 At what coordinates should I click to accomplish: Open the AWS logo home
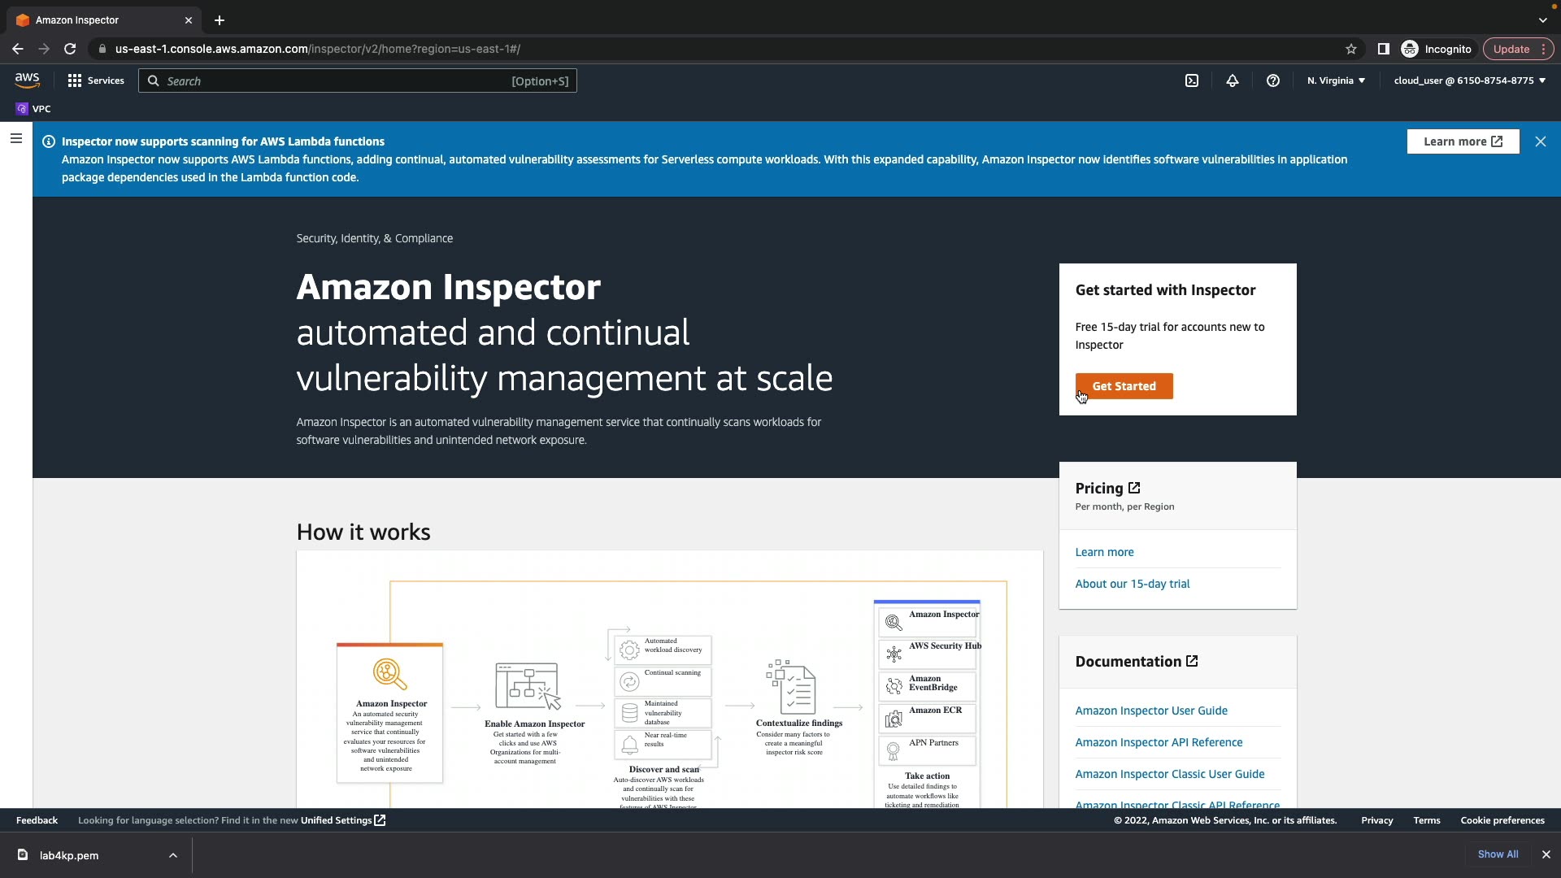point(27,80)
